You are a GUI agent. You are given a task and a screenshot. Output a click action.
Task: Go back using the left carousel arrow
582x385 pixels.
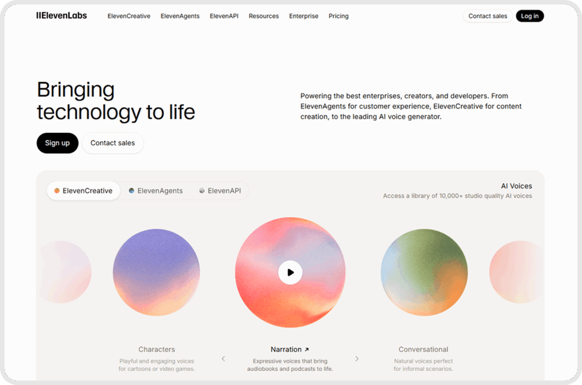tap(223, 358)
